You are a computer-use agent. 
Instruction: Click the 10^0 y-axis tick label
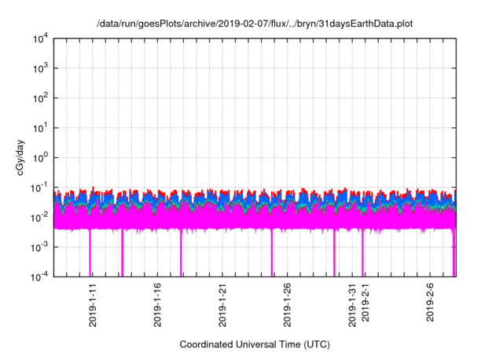(x=40, y=158)
